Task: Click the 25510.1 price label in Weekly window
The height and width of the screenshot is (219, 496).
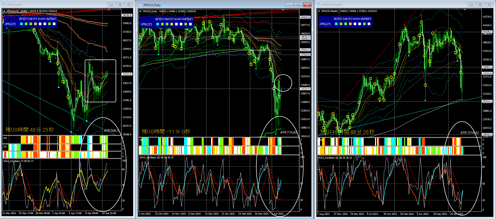Action: click(x=487, y=135)
